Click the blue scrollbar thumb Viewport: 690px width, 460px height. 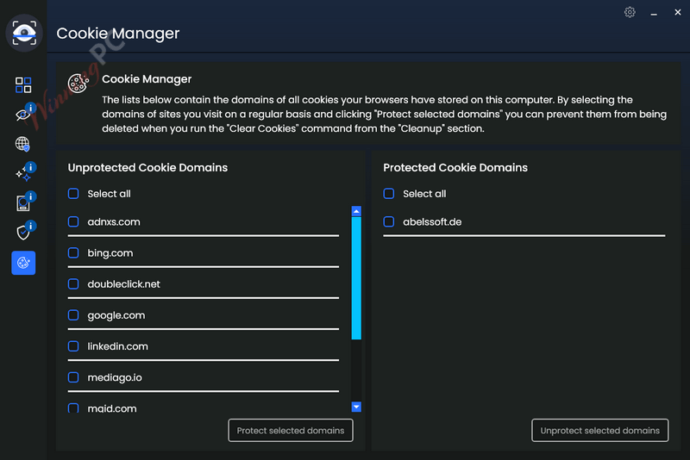(x=356, y=276)
